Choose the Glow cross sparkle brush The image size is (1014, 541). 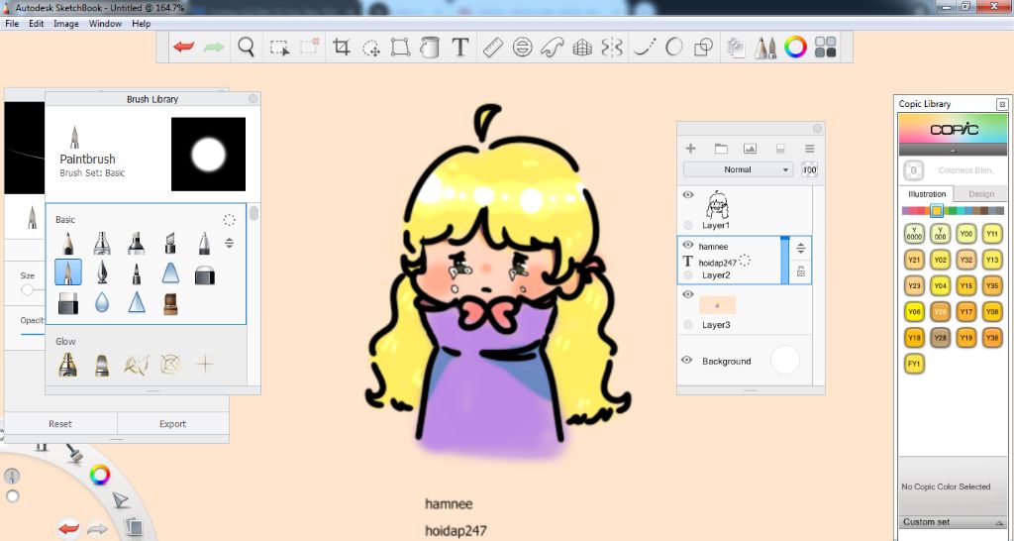(205, 364)
